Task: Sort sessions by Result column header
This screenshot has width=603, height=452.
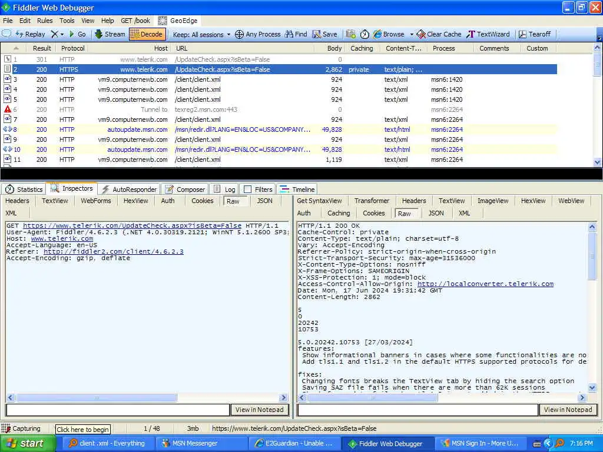Action: click(x=42, y=48)
